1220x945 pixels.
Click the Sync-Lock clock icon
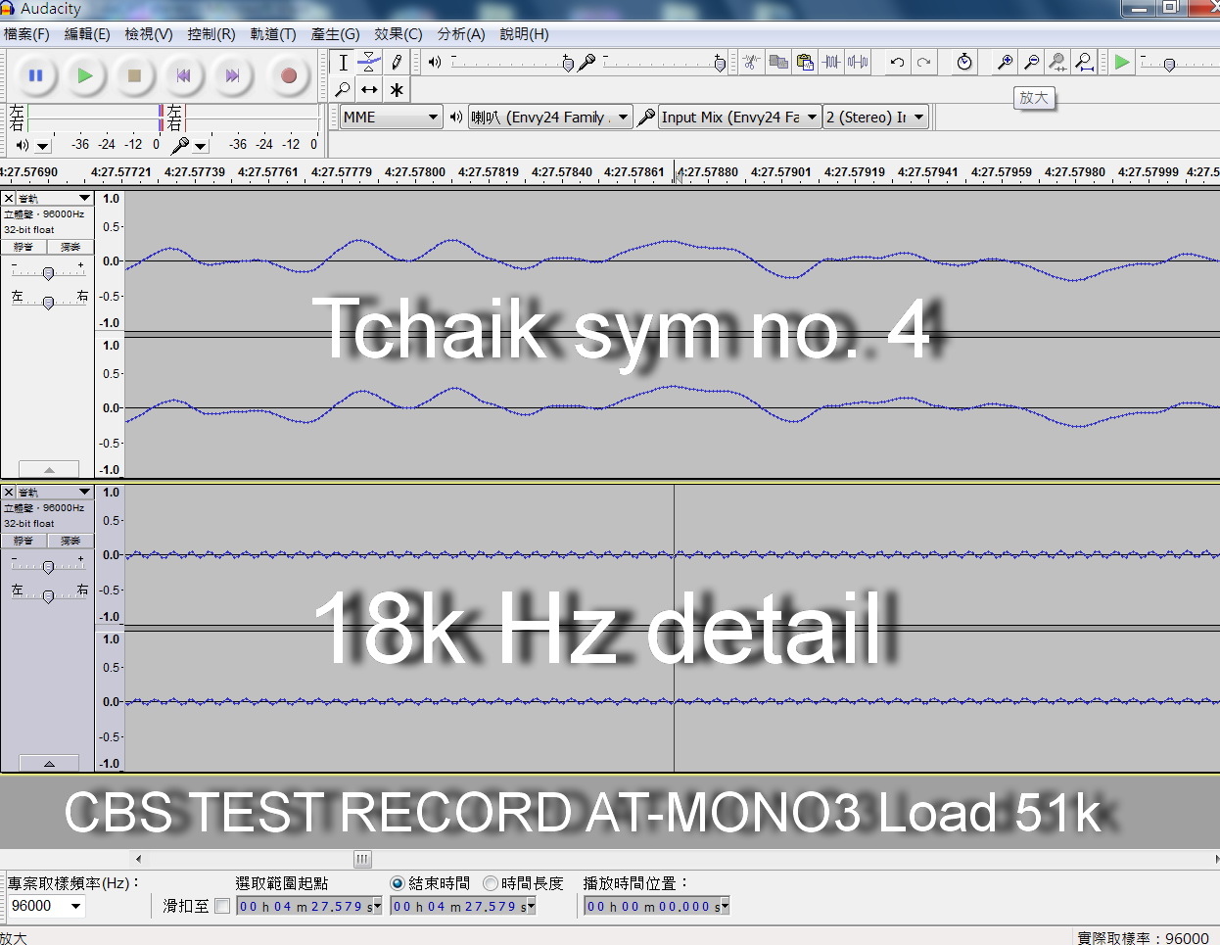(964, 62)
